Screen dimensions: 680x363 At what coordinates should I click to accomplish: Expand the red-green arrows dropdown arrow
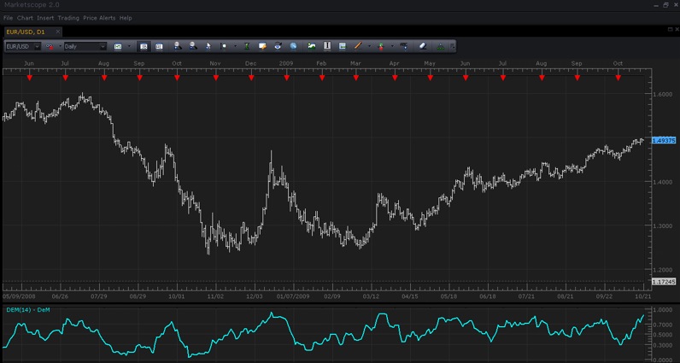[x=392, y=46]
